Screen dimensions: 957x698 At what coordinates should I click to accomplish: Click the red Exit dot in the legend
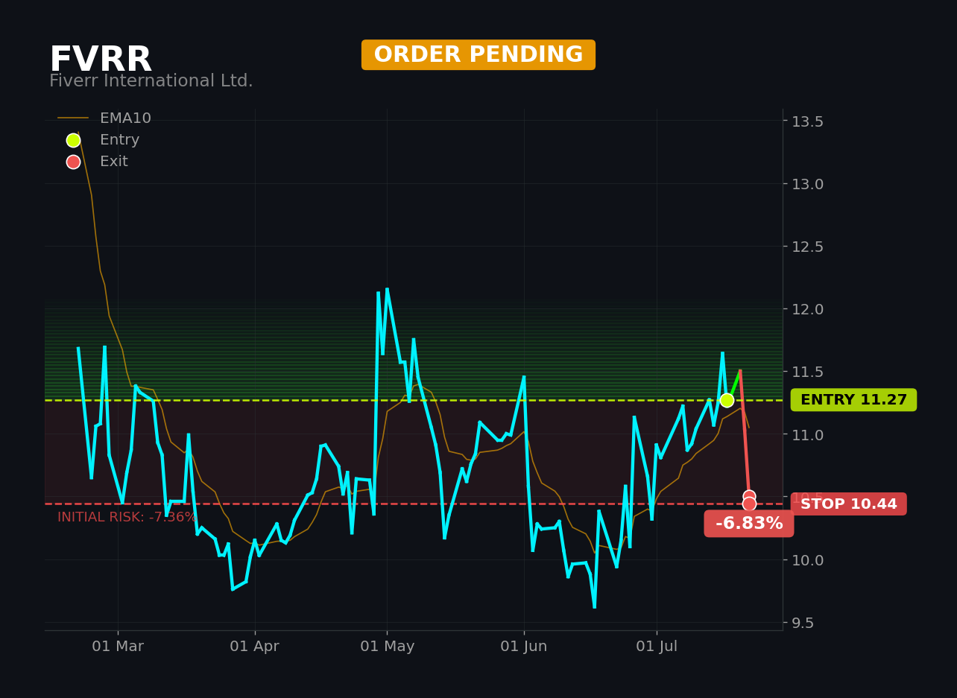[x=73, y=162]
